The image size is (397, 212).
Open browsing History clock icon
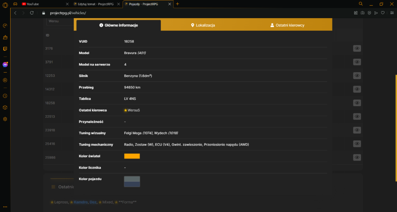[5, 96]
